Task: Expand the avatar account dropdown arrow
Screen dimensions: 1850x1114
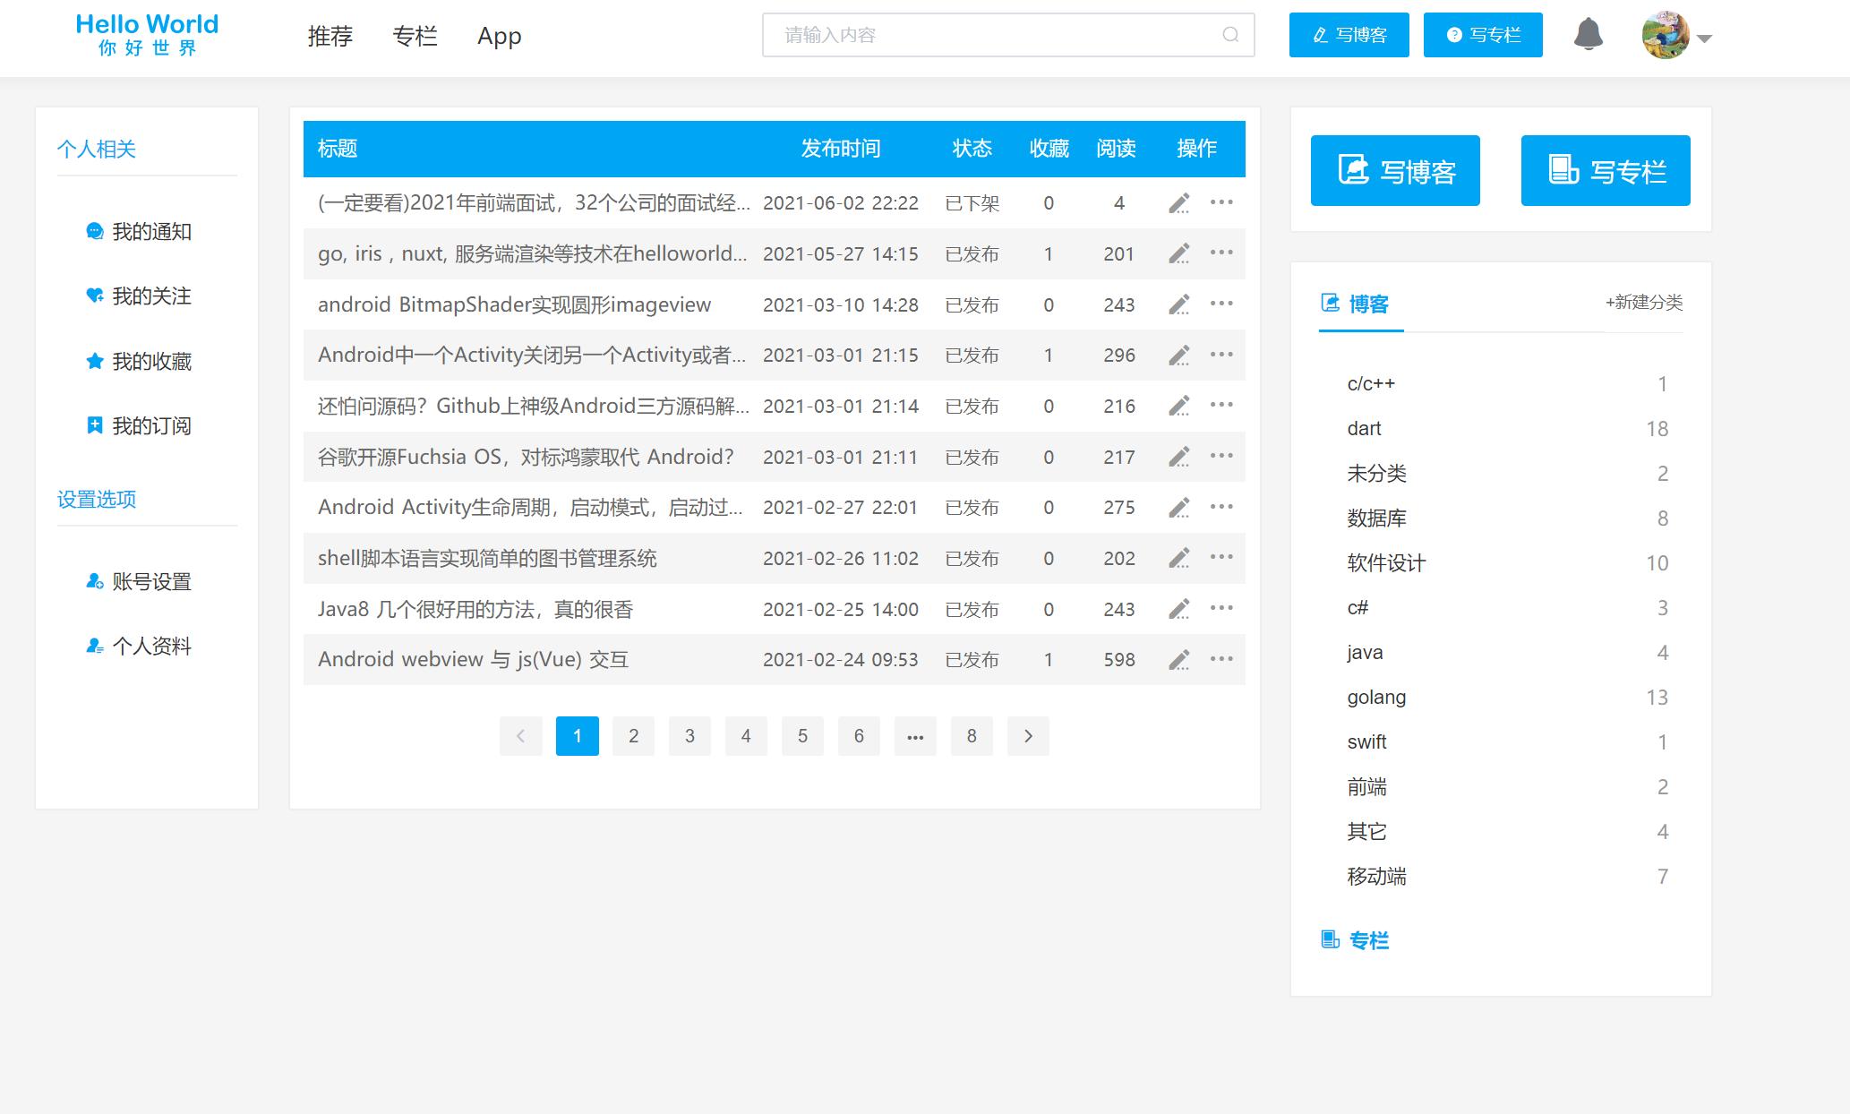Action: (x=1707, y=39)
